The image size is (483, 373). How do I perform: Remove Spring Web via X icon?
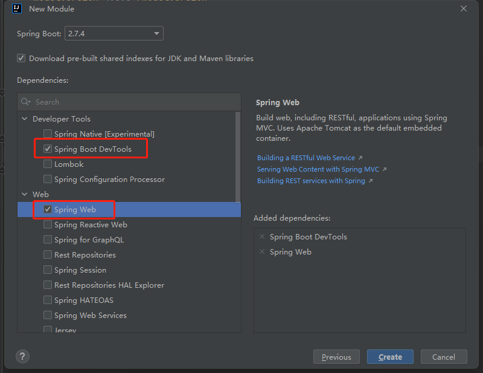coord(261,252)
